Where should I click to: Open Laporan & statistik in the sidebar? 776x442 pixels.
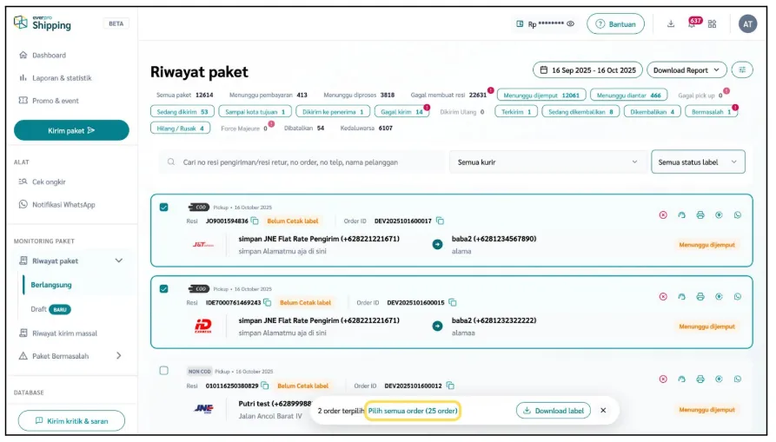61,78
